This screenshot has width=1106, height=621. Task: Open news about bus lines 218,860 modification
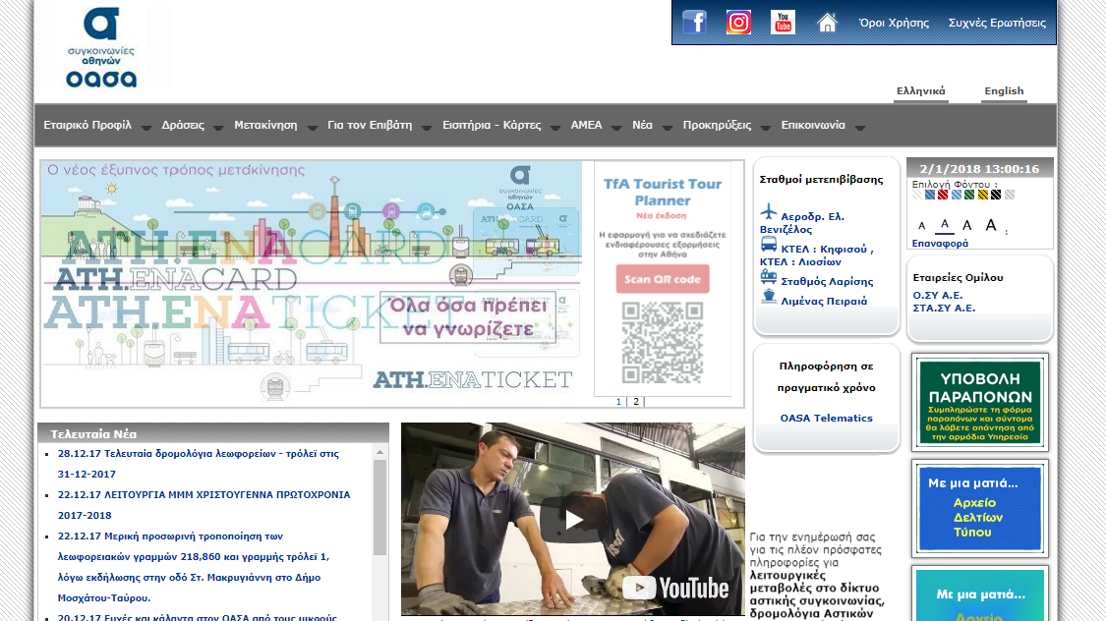(x=194, y=567)
